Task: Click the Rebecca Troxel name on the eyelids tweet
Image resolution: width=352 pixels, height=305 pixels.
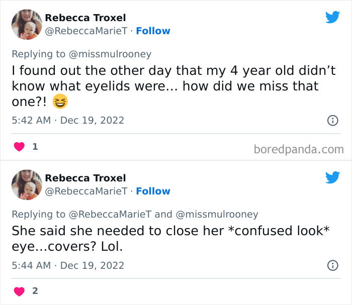Action: tap(85, 18)
